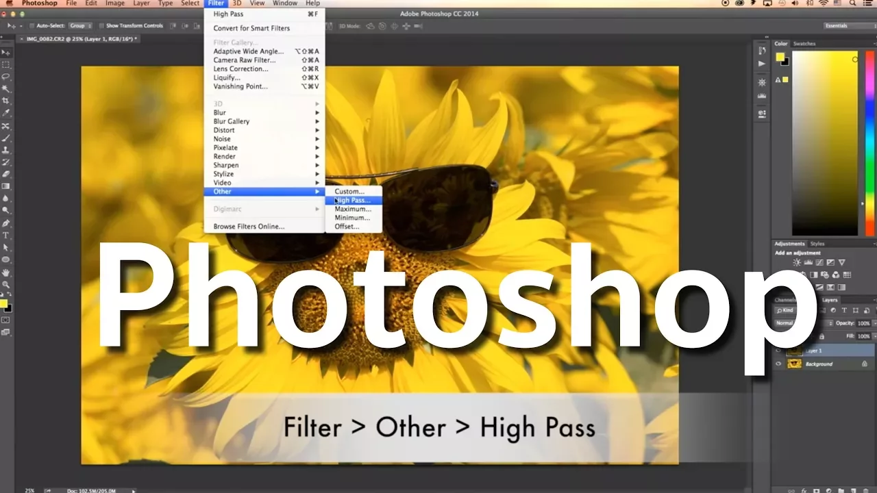Open the Auto-Select Group dropdown

(80, 26)
